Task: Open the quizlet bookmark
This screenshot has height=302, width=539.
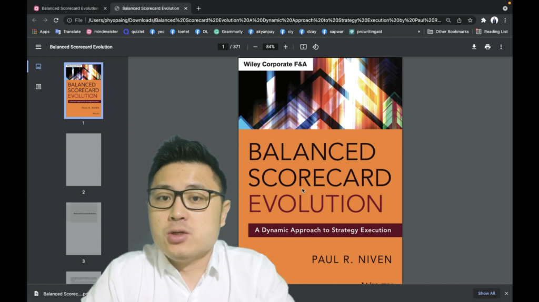Action: (134, 32)
